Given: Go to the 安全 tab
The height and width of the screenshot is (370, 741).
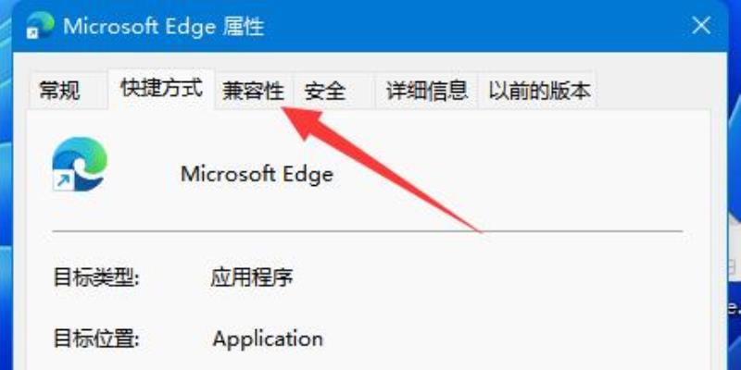Looking at the screenshot, I should [x=325, y=91].
